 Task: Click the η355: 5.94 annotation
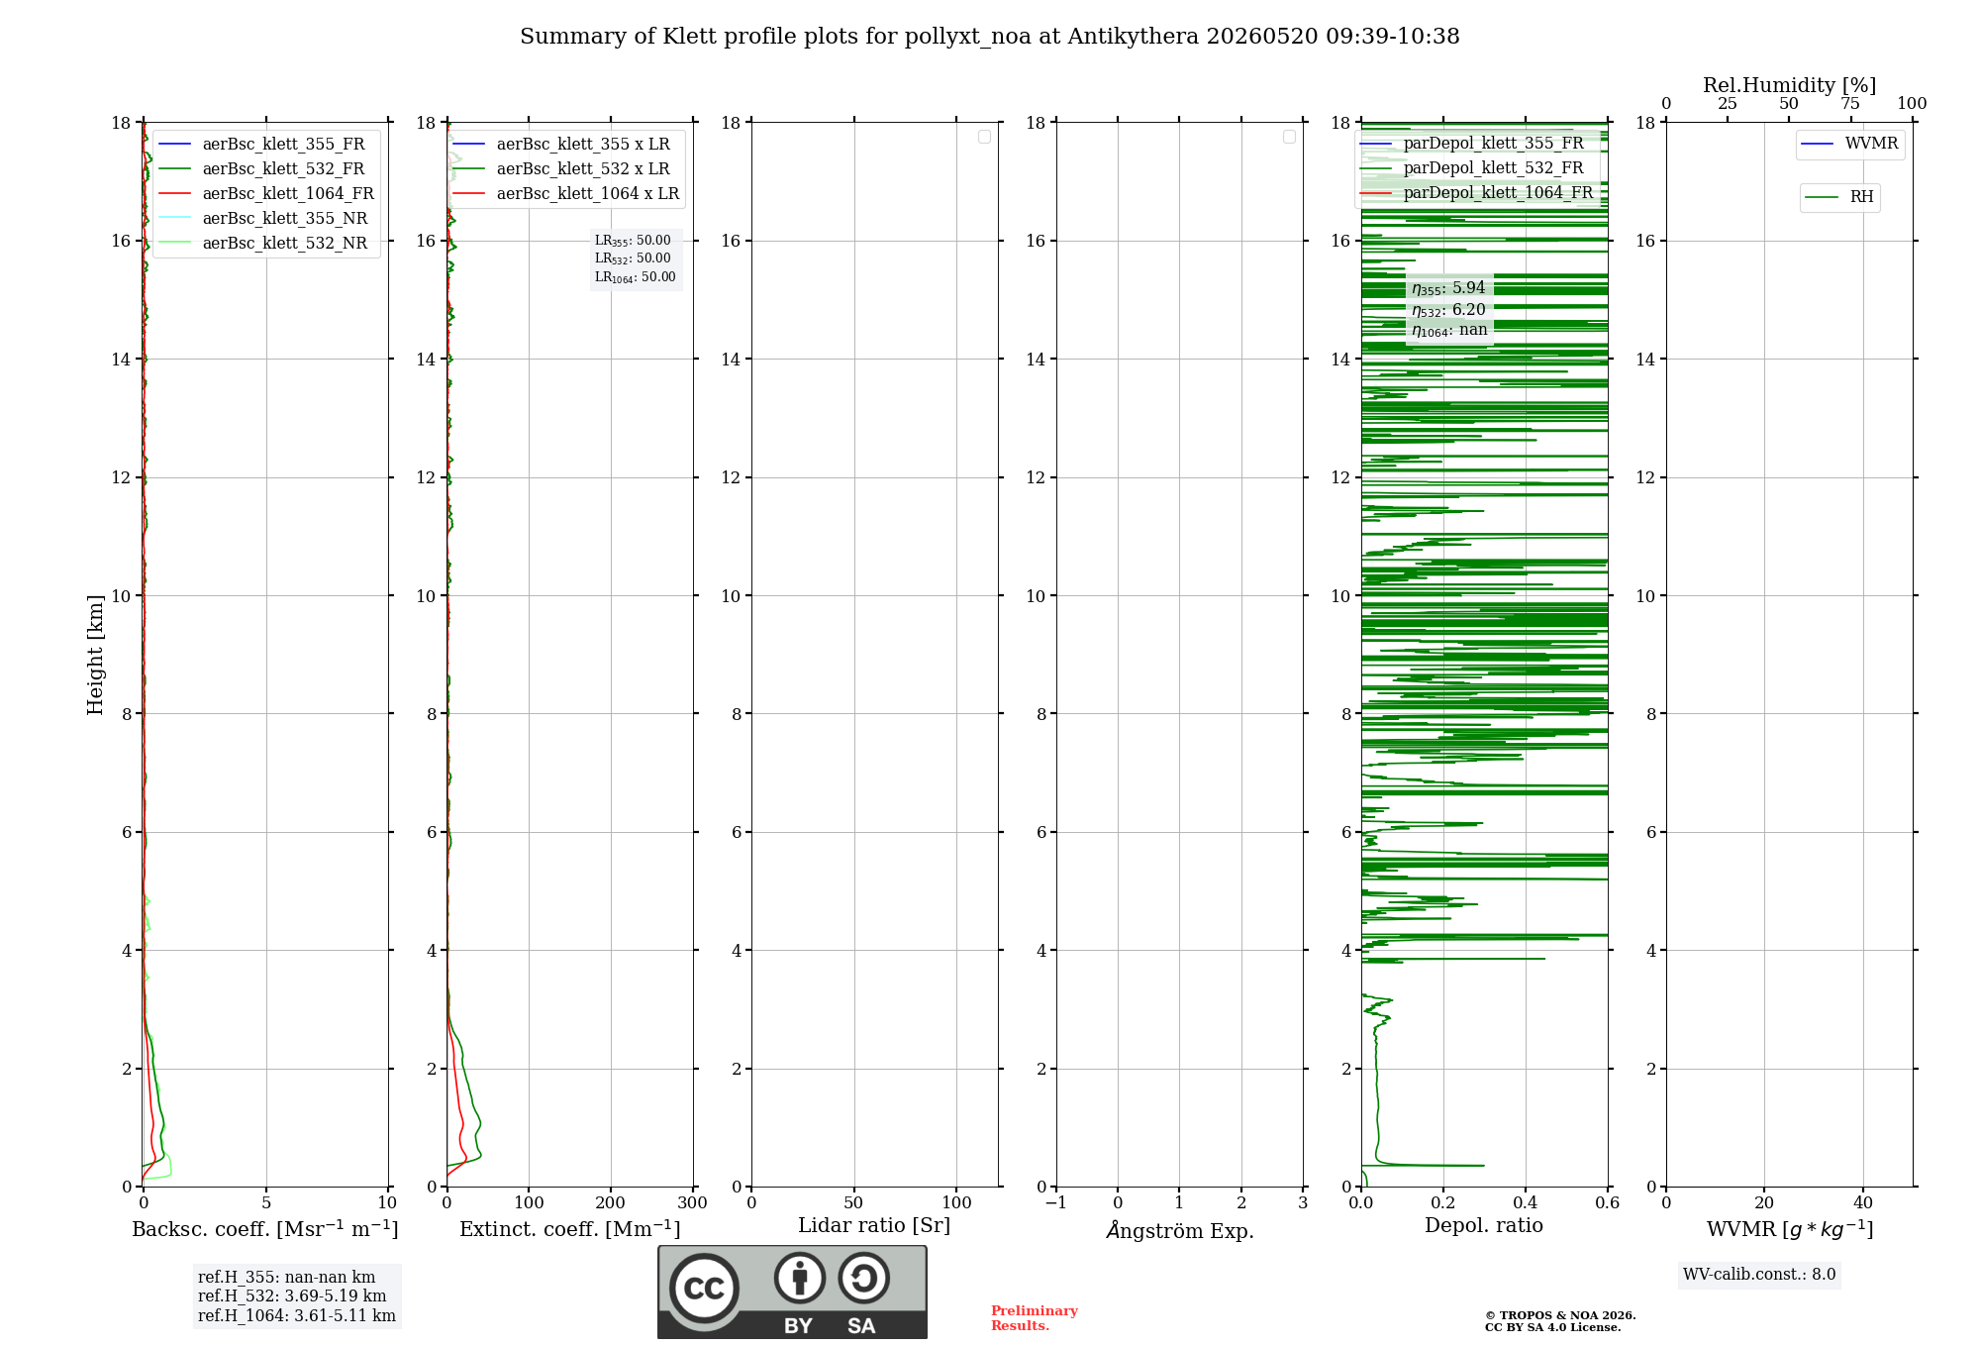pos(1448,288)
